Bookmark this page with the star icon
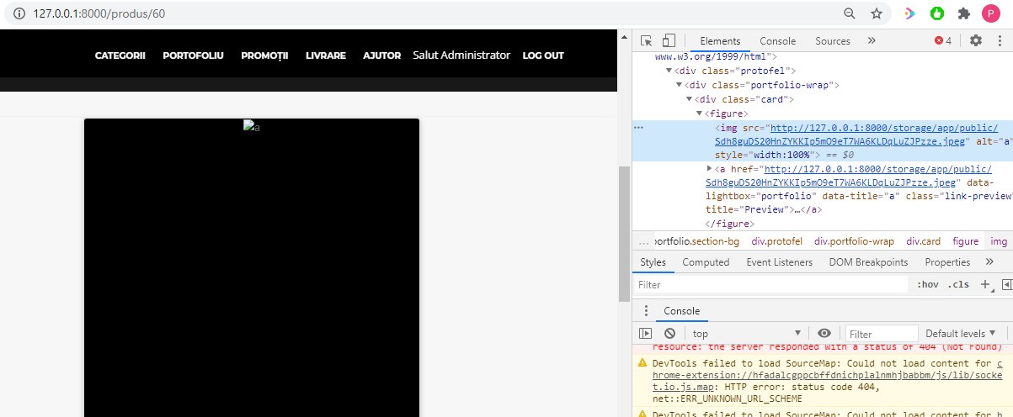The width and height of the screenshot is (1013, 417). (x=877, y=13)
